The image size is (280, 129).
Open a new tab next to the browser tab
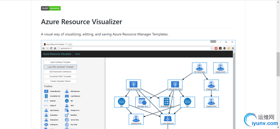[70, 44]
